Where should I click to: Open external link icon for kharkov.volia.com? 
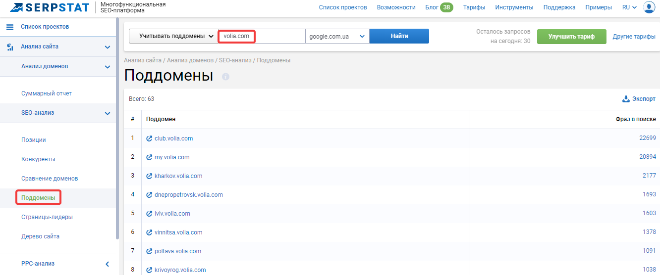(149, 176)
